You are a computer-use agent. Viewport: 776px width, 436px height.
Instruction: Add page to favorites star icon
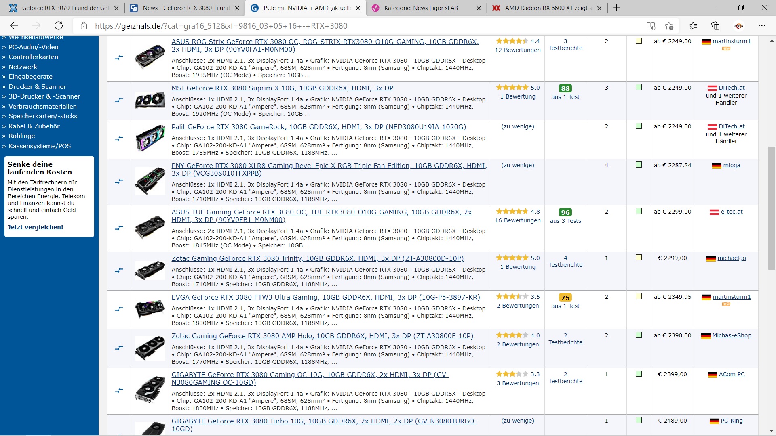click(x=669, y=26)
